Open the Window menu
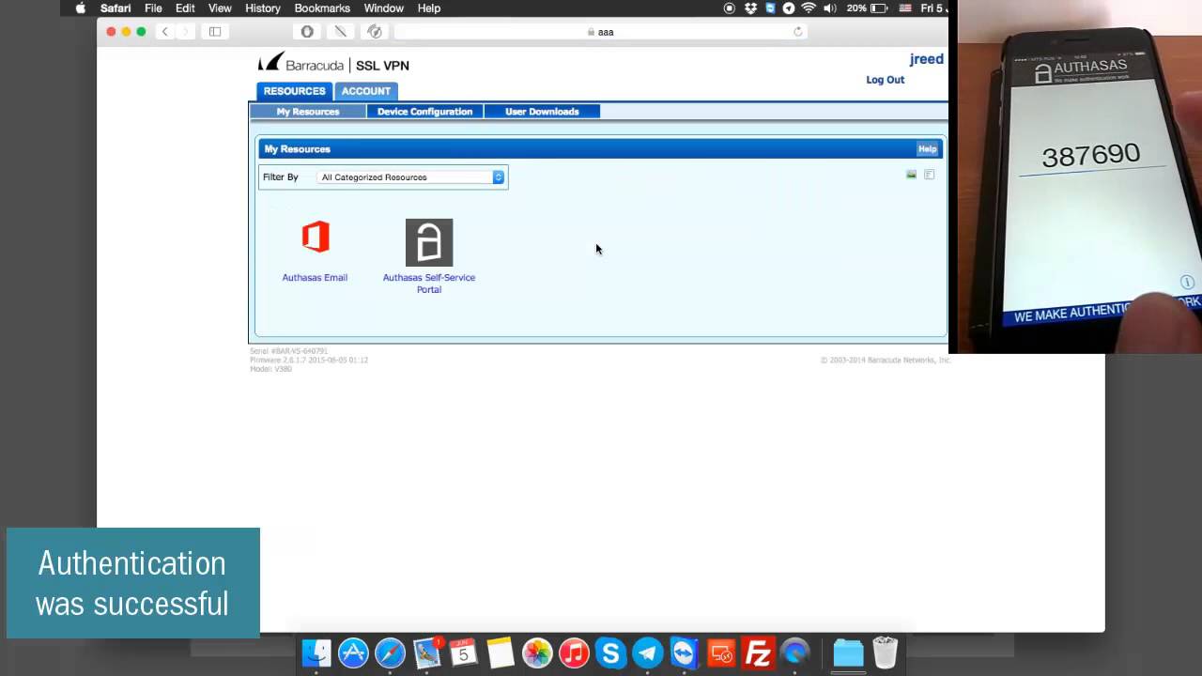This screenshot has height=676, width=1202. click(x=383, y=8)
